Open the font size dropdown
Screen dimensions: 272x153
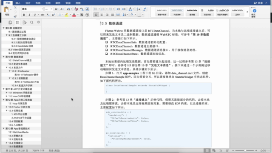pyautogui.click(x=51, y=9)
